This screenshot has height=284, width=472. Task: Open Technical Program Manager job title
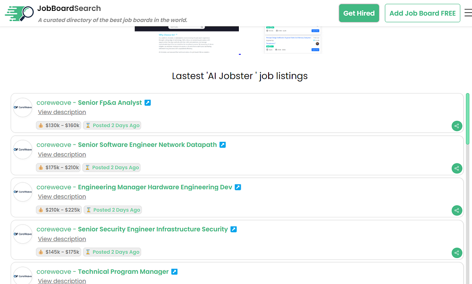pos(123,272)
